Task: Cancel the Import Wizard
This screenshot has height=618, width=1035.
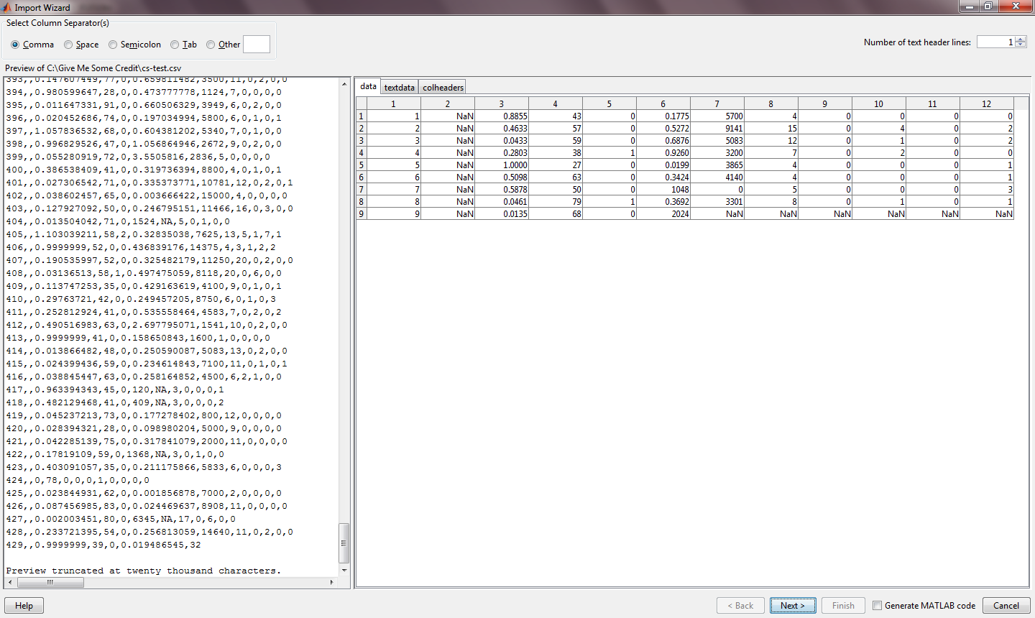Action: tap(1006, 606)
